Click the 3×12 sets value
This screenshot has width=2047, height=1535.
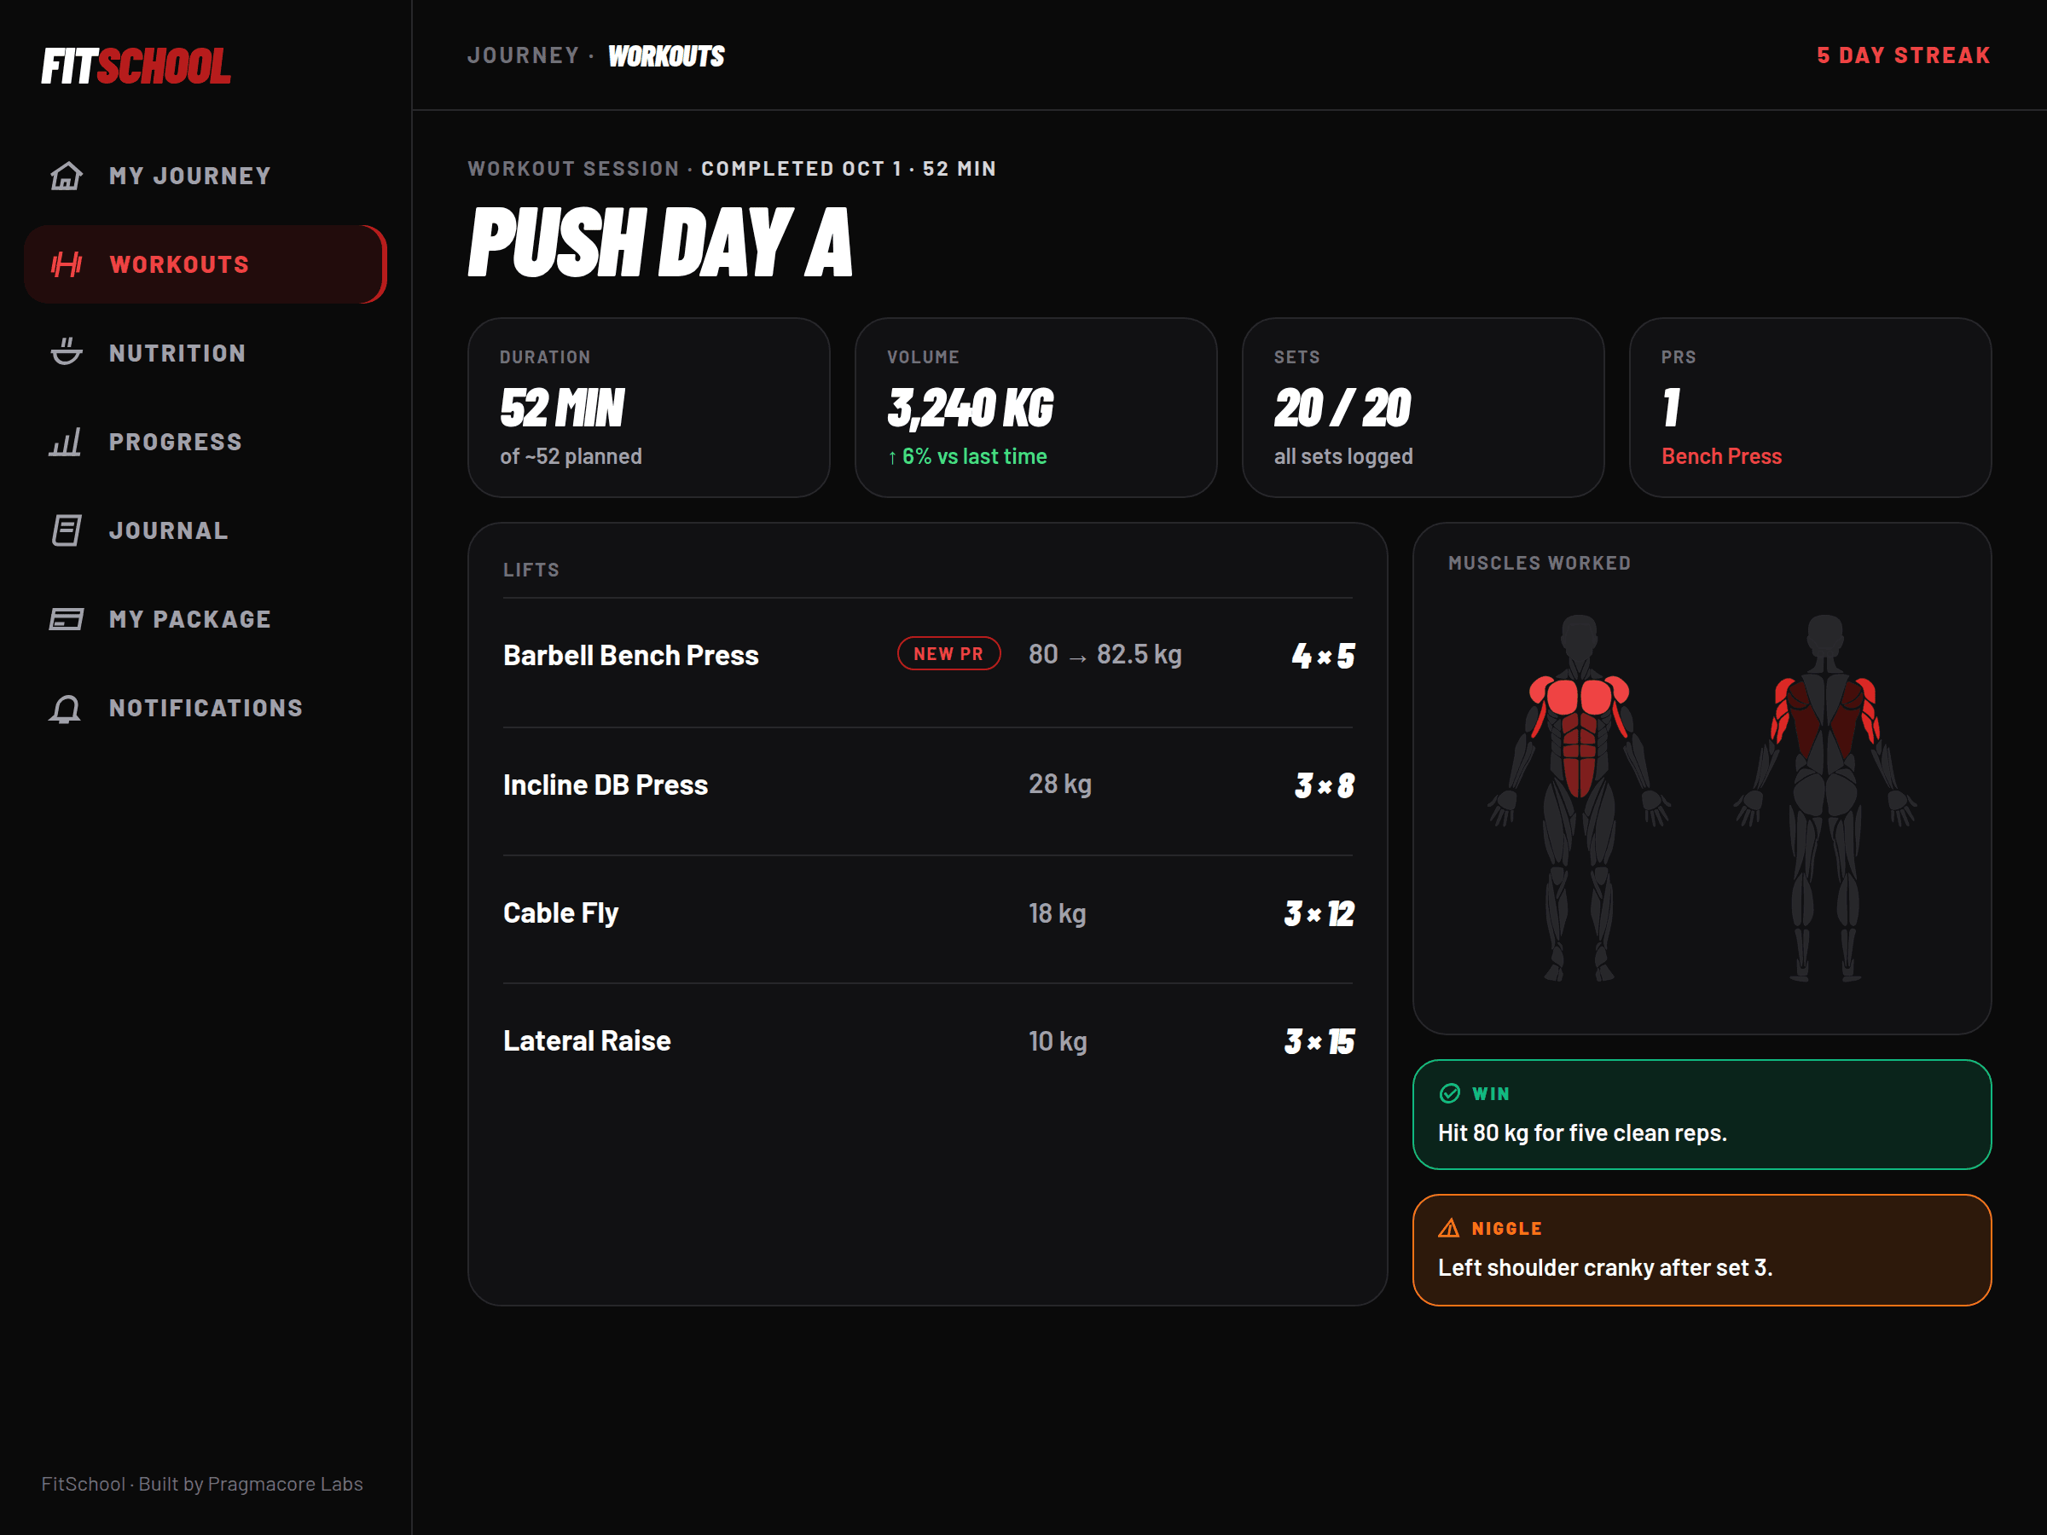[1319, 913]
